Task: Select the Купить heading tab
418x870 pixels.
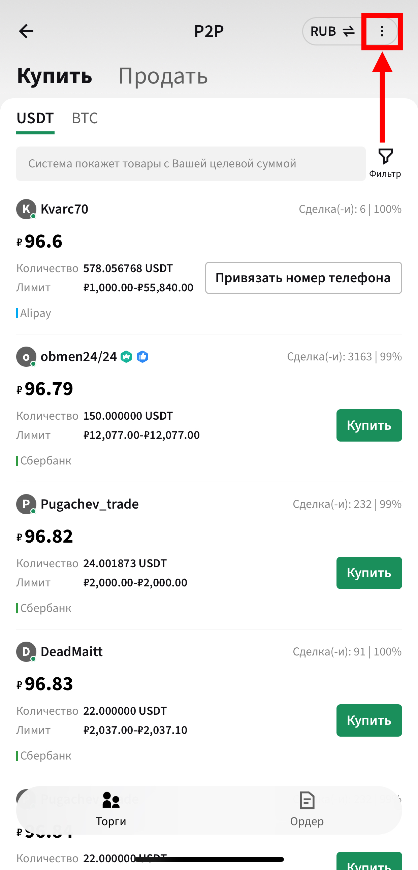Action: [54, 76]
